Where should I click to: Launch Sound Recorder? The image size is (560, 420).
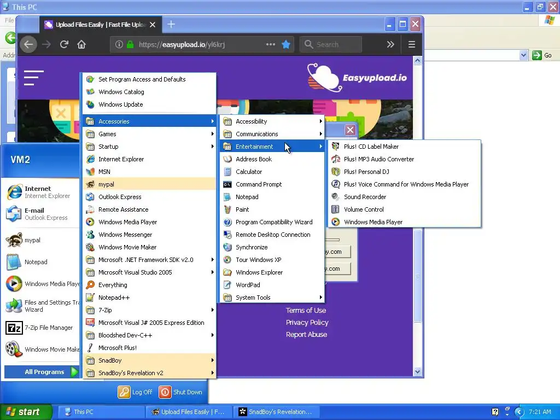[404, 197]
